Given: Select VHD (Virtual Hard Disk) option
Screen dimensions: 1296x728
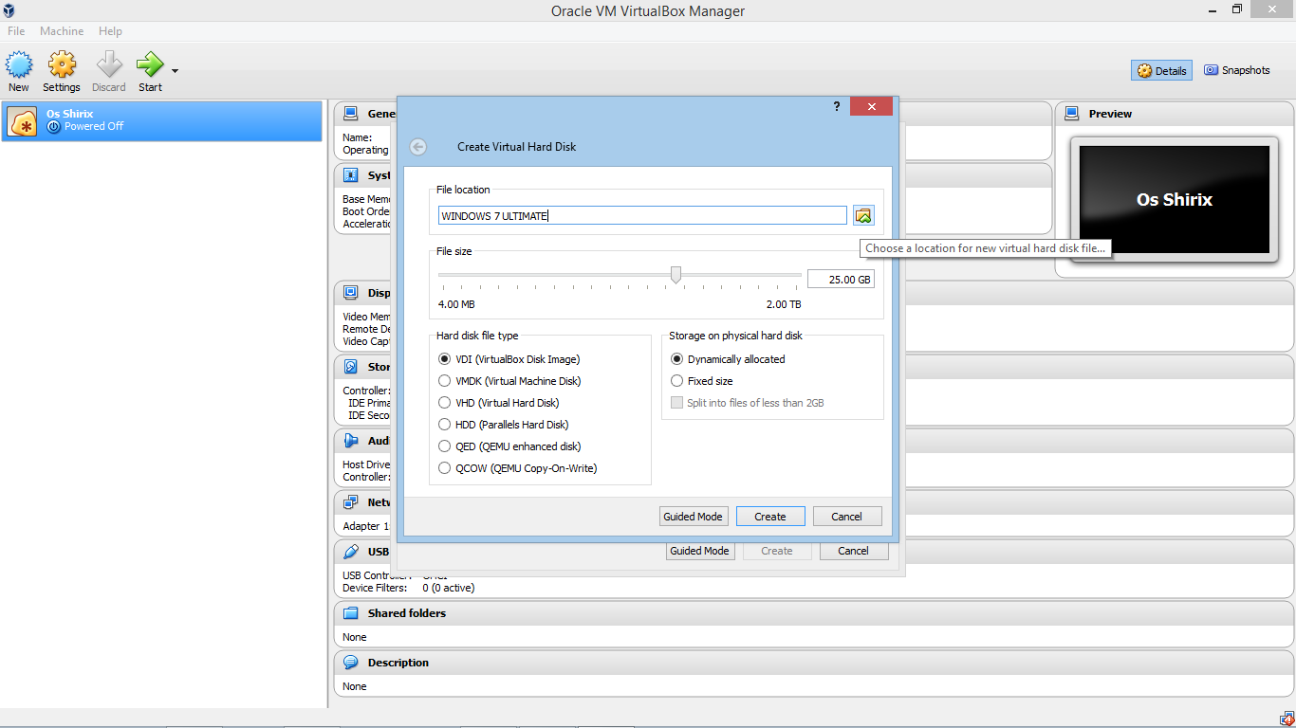Looking at the screenshot, I should 498,403.
